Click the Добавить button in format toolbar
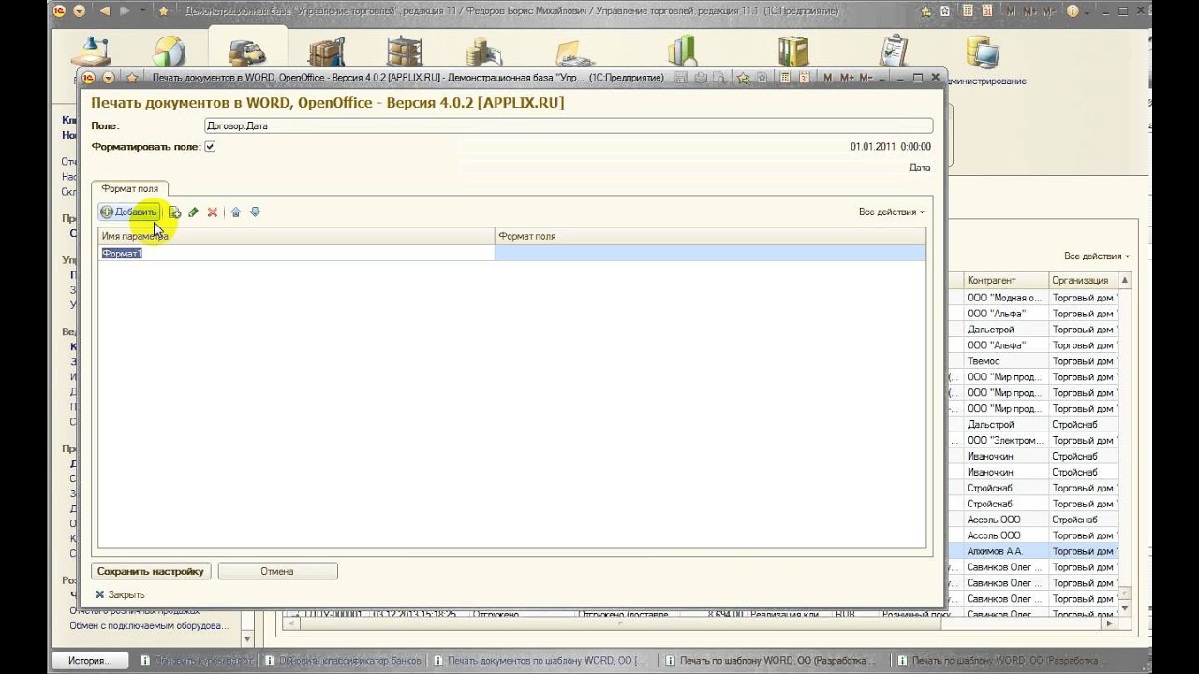Screen dimensions: 1199x674 pyautogui.click(x=129, y=212)
